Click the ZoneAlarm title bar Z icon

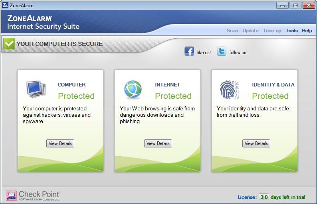tap(5, 5)
